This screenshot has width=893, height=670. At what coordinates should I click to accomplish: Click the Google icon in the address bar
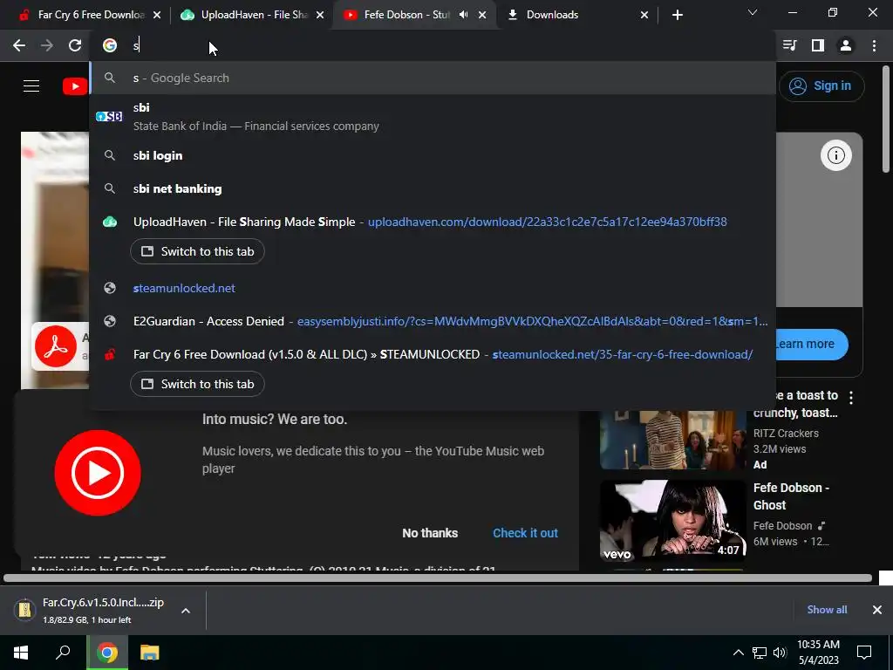click(x=110, y=45)
